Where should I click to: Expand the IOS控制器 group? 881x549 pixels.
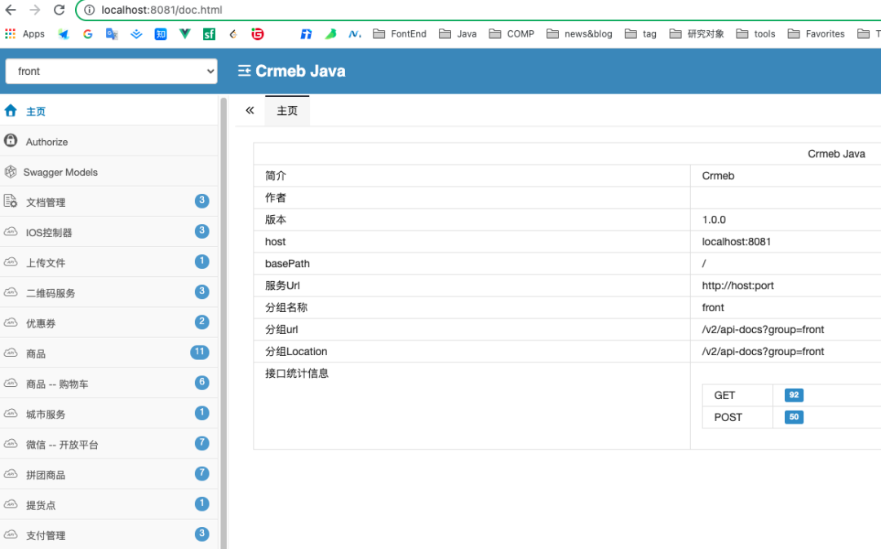[x=49, y=232]
